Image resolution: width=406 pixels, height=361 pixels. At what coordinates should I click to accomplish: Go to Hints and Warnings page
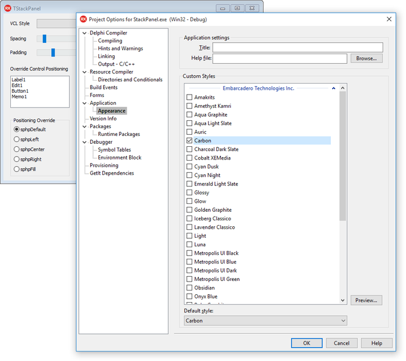(120, 49)
